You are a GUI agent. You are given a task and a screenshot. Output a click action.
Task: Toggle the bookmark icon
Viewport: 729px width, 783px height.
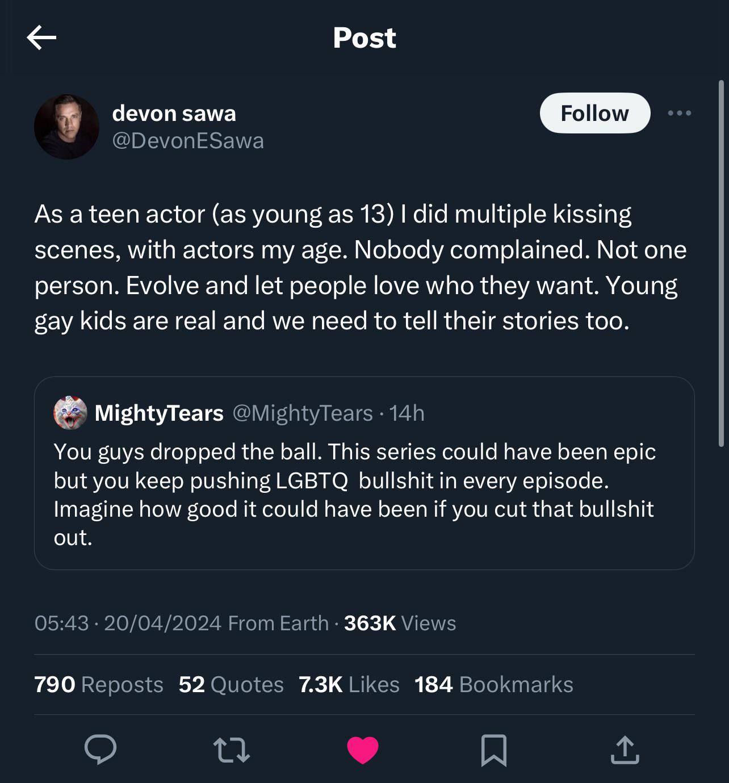click(x=493, y=749)
